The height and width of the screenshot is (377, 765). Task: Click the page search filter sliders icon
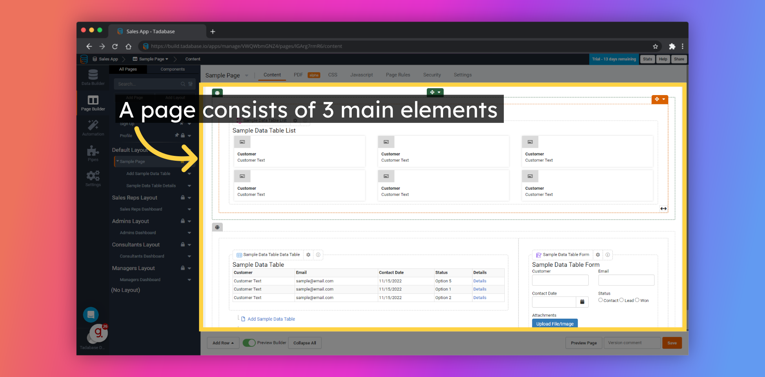coord(191,84)
